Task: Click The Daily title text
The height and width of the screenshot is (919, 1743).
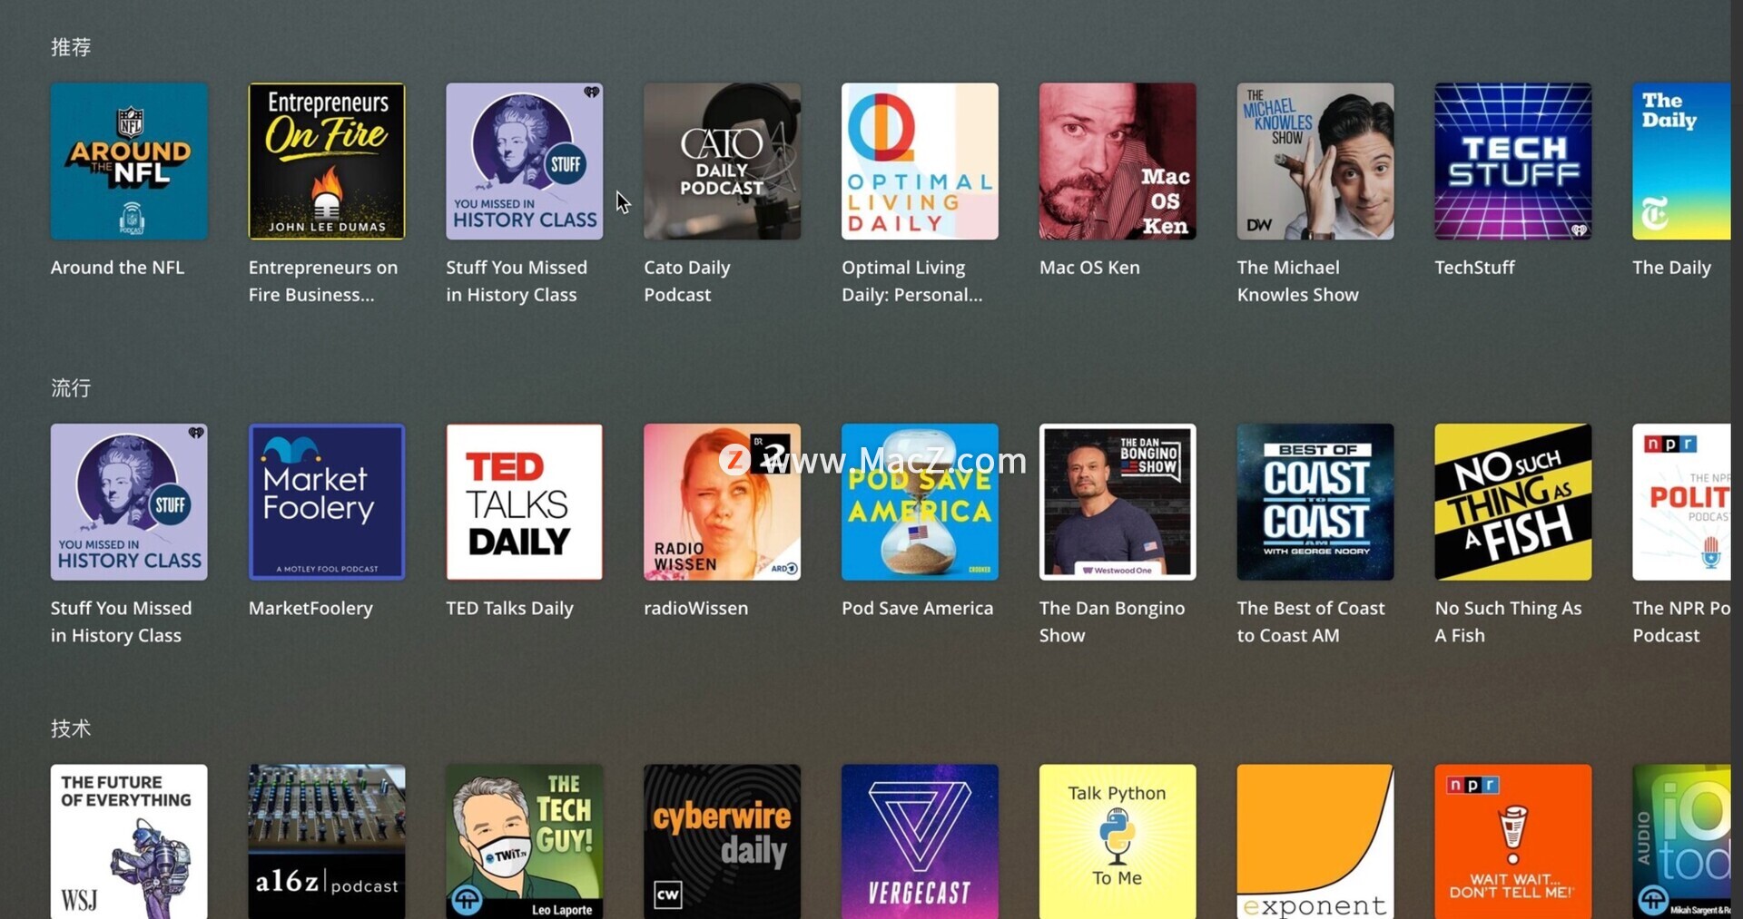Action: [x=1671, y=268]
